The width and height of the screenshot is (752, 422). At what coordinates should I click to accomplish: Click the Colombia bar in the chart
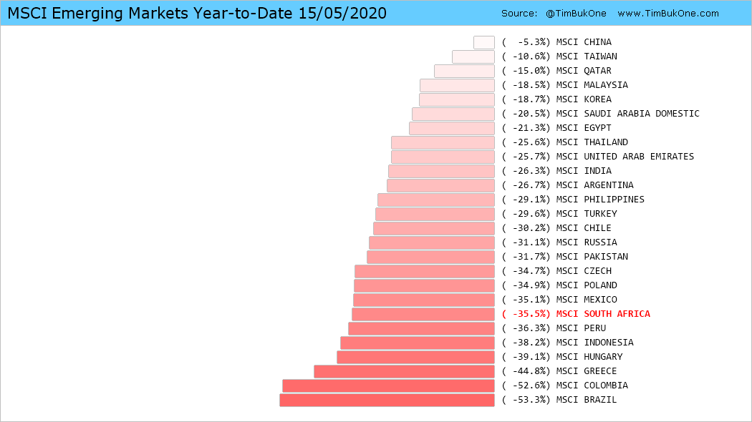[x=388, y=386]
